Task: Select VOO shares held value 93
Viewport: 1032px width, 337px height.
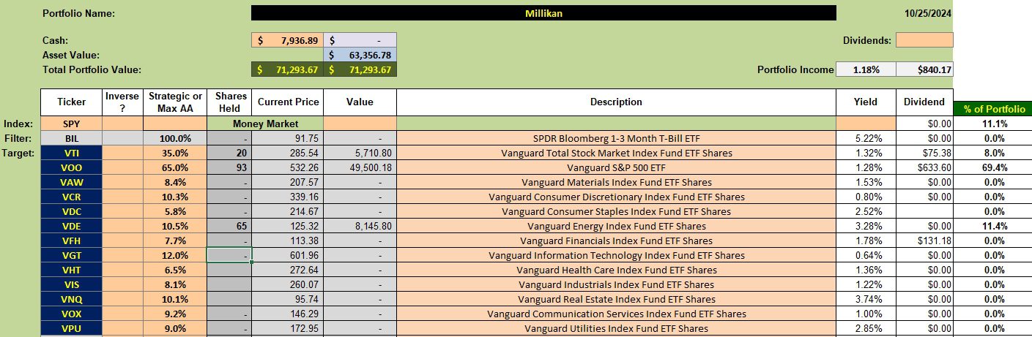Action: click(229, 167)
